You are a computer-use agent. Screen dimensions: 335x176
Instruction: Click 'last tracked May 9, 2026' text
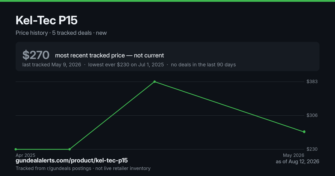[x=52, y=65]
